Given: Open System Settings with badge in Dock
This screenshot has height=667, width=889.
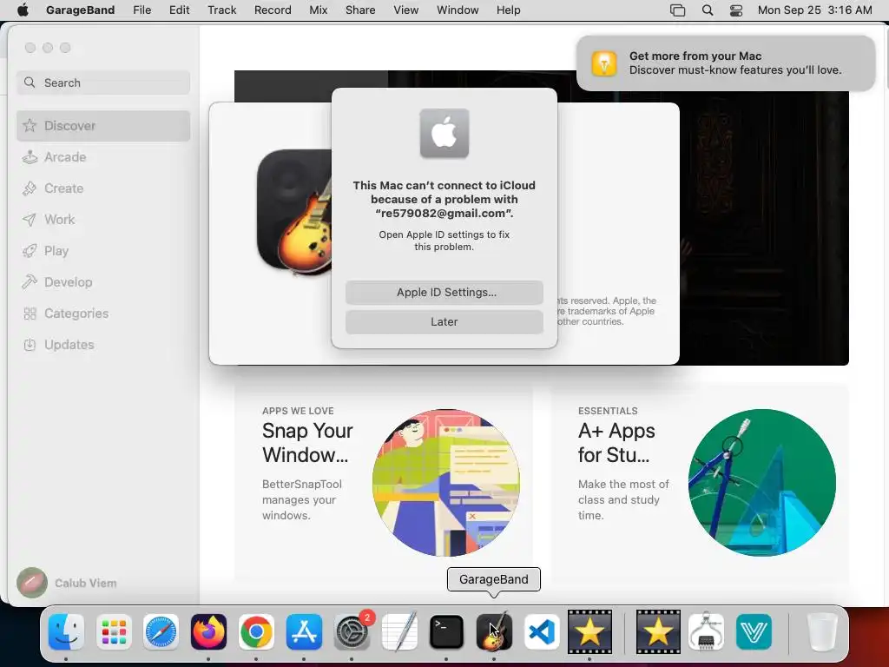Looking at the screenshot, I should pyautogui.click(x=352, y=631).
